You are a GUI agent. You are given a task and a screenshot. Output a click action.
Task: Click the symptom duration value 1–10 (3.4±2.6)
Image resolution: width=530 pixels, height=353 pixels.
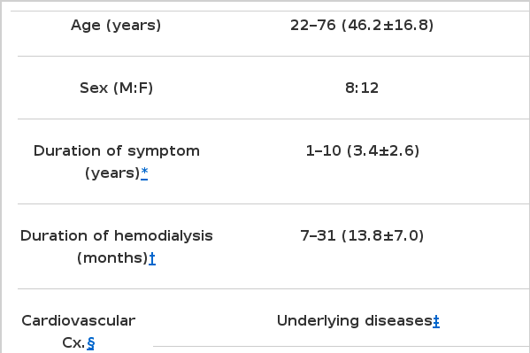[x=363, y=150]
